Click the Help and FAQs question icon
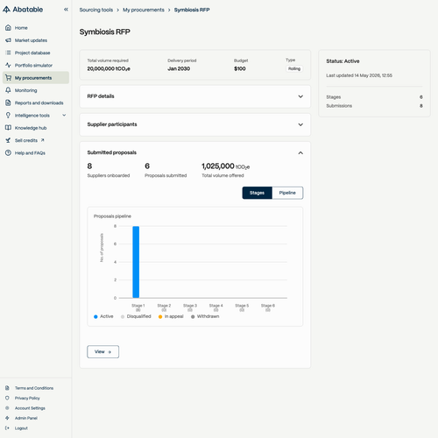This screenshot has width=438, height=438. click(x=8, y=152)
